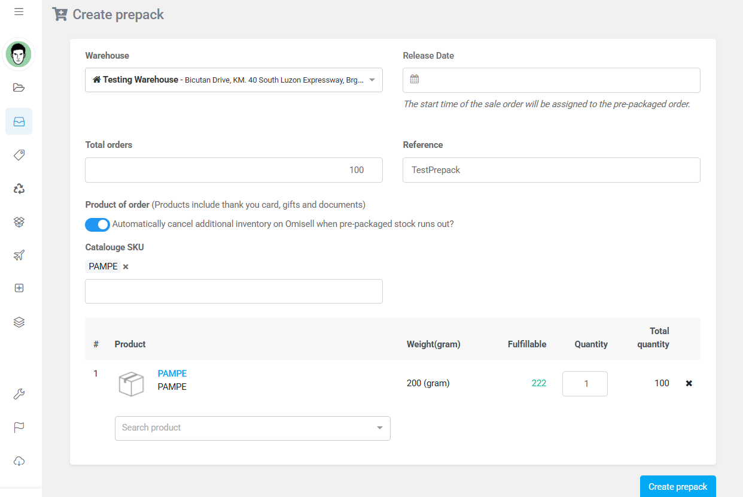Open the wrench settings sidebar icon
Viewport: 743px width, 497px height.
(x=19, y=394)
